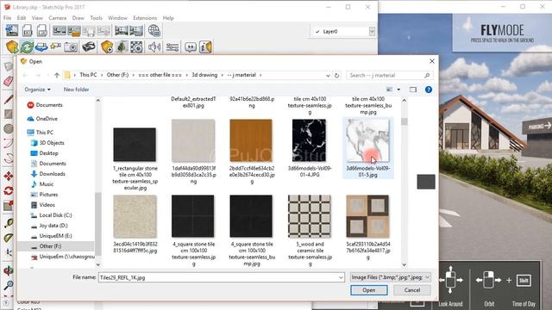Select Downloads in the navigation pane
Screen dimensions: 552x310
(52, 174)
